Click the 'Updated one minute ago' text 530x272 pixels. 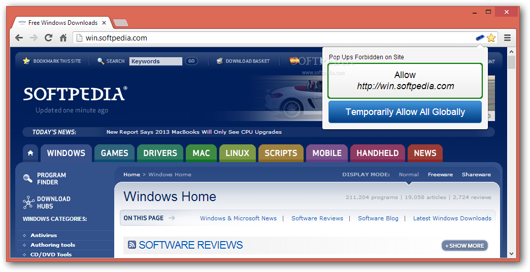point(72,110)
